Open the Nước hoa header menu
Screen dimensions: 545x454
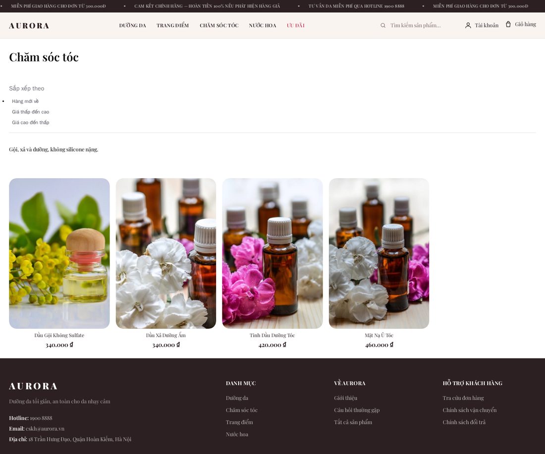tap(263, 25)
